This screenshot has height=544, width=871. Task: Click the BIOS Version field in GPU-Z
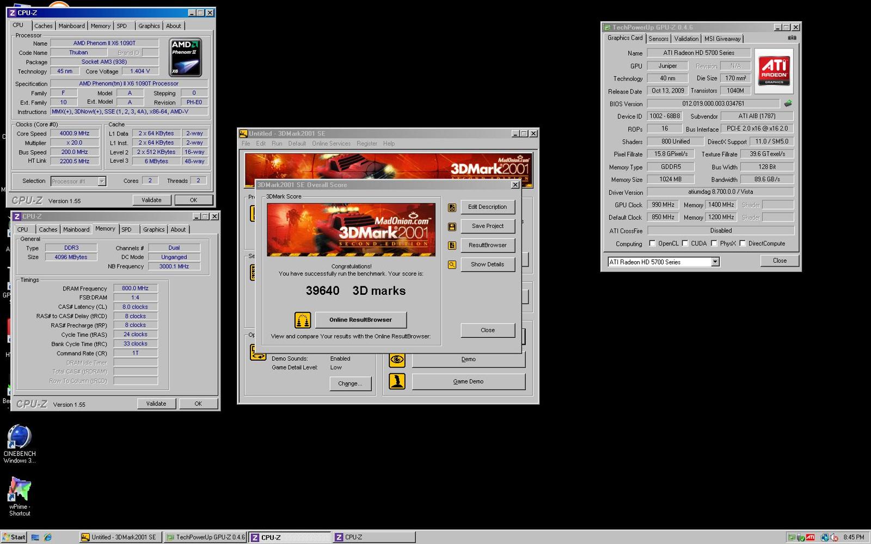click(x=713, y=103)
